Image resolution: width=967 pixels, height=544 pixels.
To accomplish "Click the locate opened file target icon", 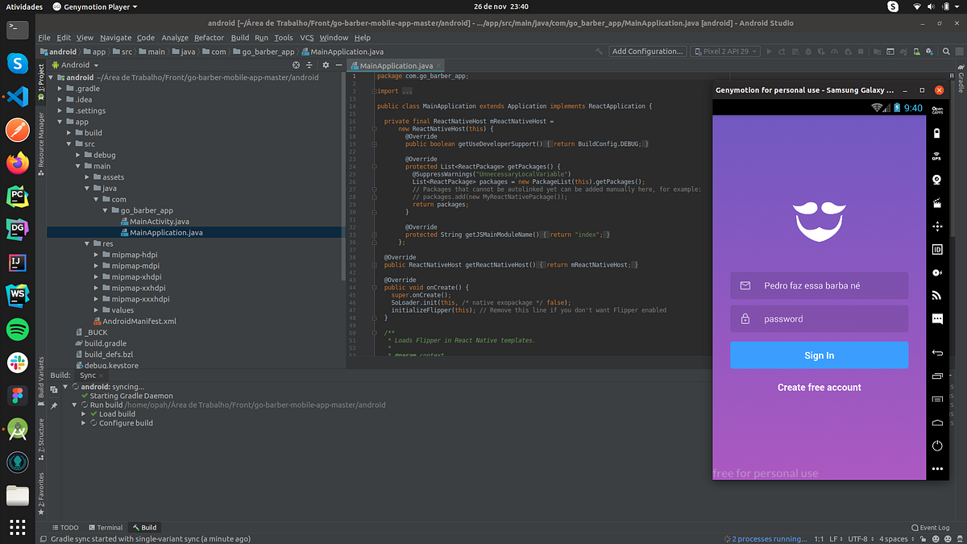I will click(x=297, y=64).
